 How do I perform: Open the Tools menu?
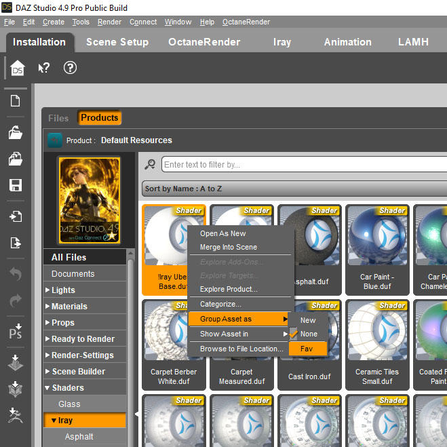(x=81, y=22)
